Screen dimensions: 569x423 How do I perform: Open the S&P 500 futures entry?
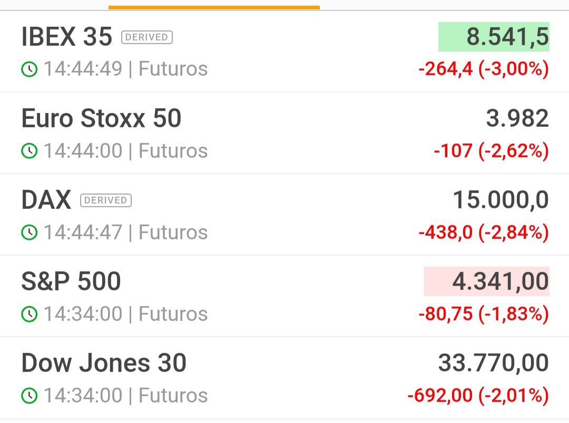[284, 296]
